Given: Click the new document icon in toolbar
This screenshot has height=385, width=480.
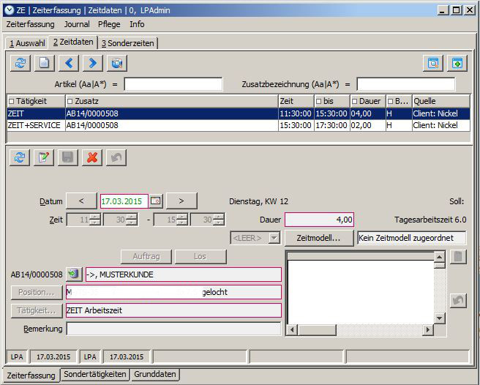Looking at the screenshot, I should [x=44, y=63].
